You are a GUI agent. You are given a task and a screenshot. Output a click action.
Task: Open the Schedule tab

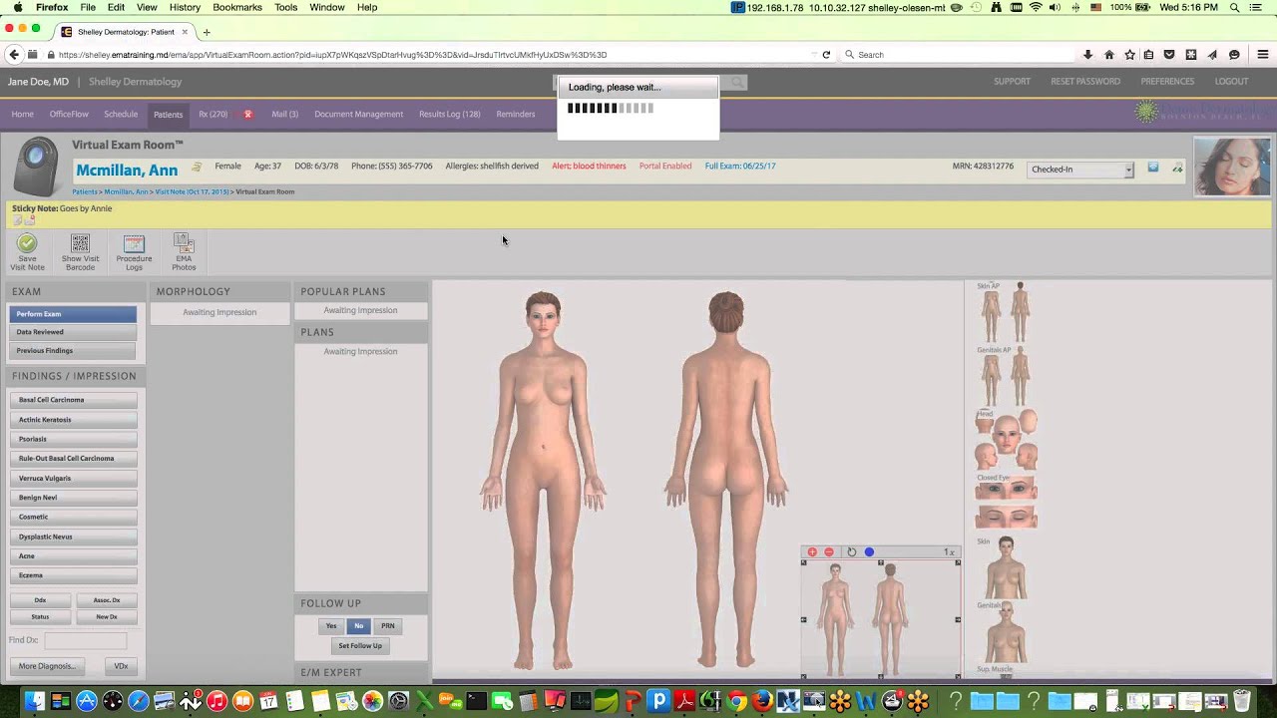(121, 114)
